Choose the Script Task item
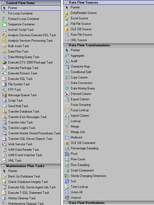The width and height of the screenshot is (154, 205). pyautogui.click(x=31, y=101)
